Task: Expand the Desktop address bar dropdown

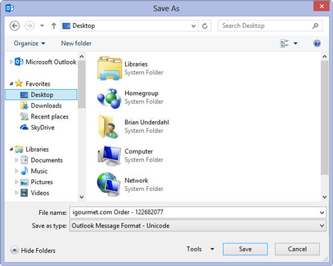Action: [193, 26]
